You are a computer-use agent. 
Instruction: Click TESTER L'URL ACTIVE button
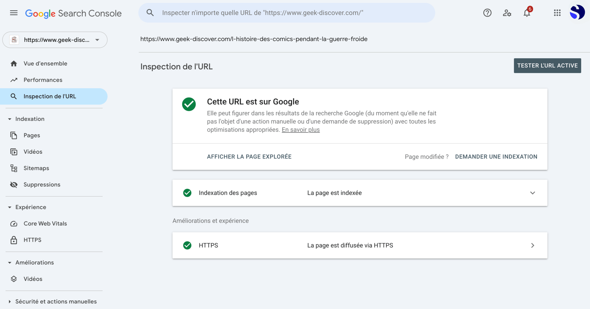[547, 66]
